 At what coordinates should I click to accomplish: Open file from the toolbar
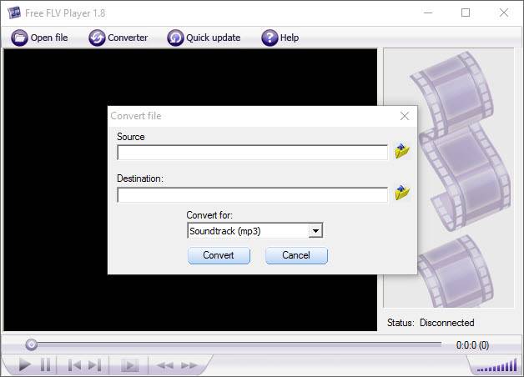click(x=40, y=38)
